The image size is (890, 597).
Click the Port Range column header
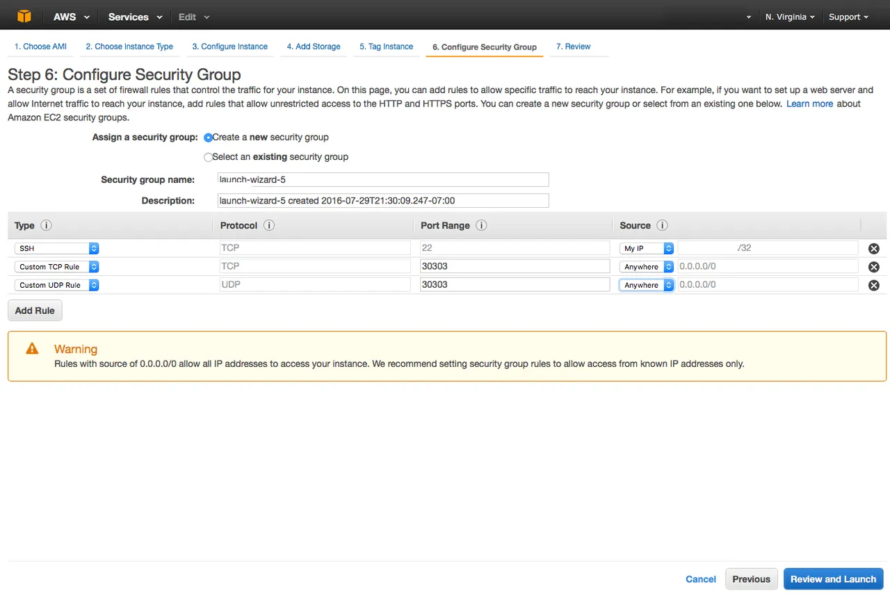tap(445, 226)
